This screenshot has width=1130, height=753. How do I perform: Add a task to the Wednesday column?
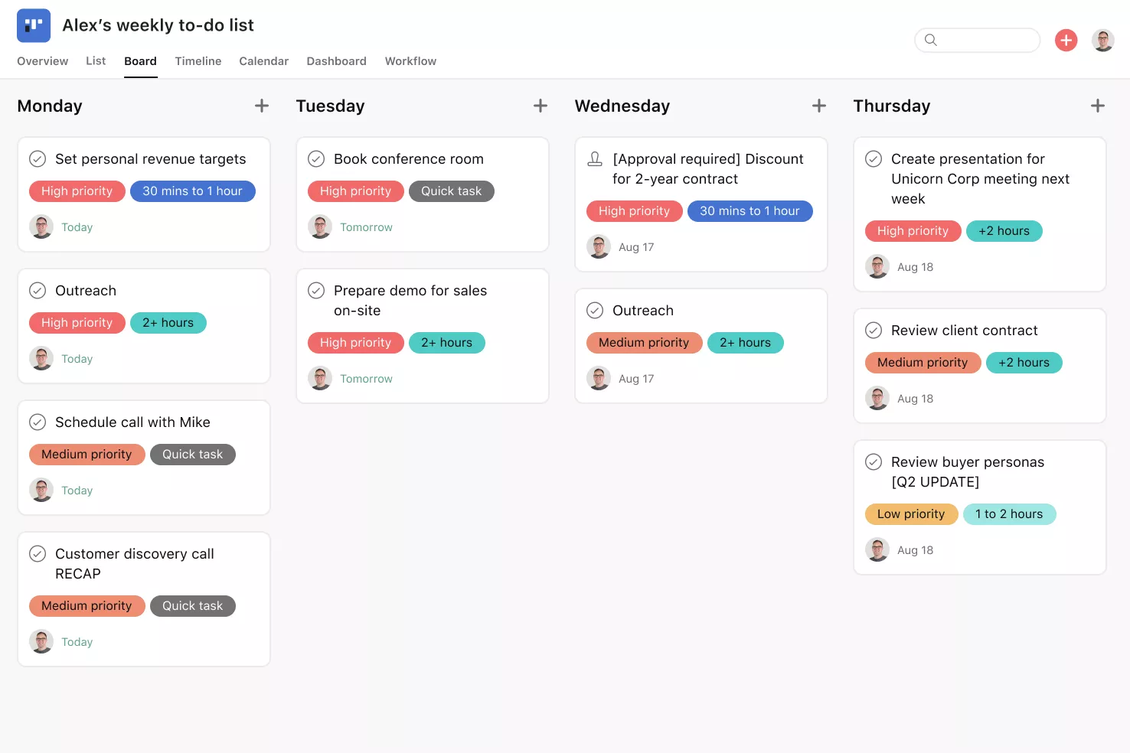coord(818,106)
